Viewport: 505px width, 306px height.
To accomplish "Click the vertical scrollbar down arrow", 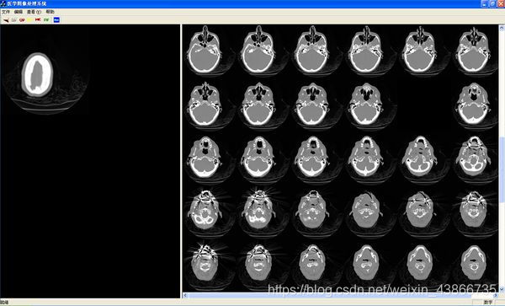I will click(x=502, y=289).
